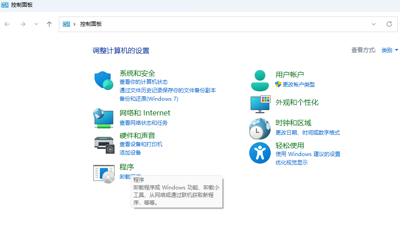Expand the address bar path chevron
Image resolution: width=400 pixels, height=238 pixels.
74,24
